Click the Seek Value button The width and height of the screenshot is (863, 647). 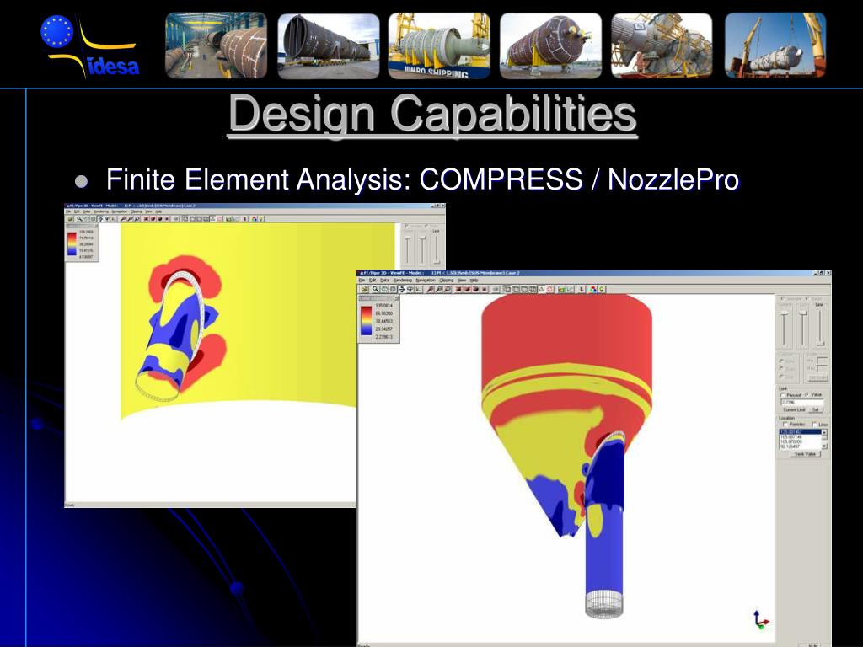tap(805, 454)
